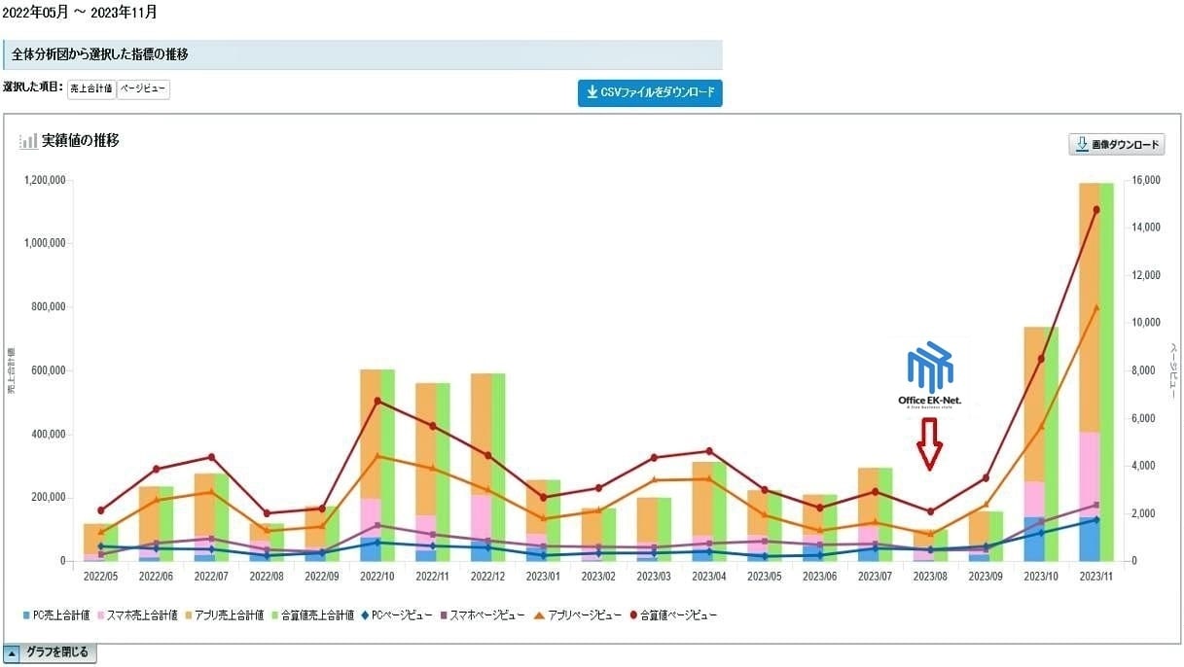This screenshot has height=667, width=1184.
Task: Toggle アプリ売上合計値 series in the legend
Action: click(223, 615)
